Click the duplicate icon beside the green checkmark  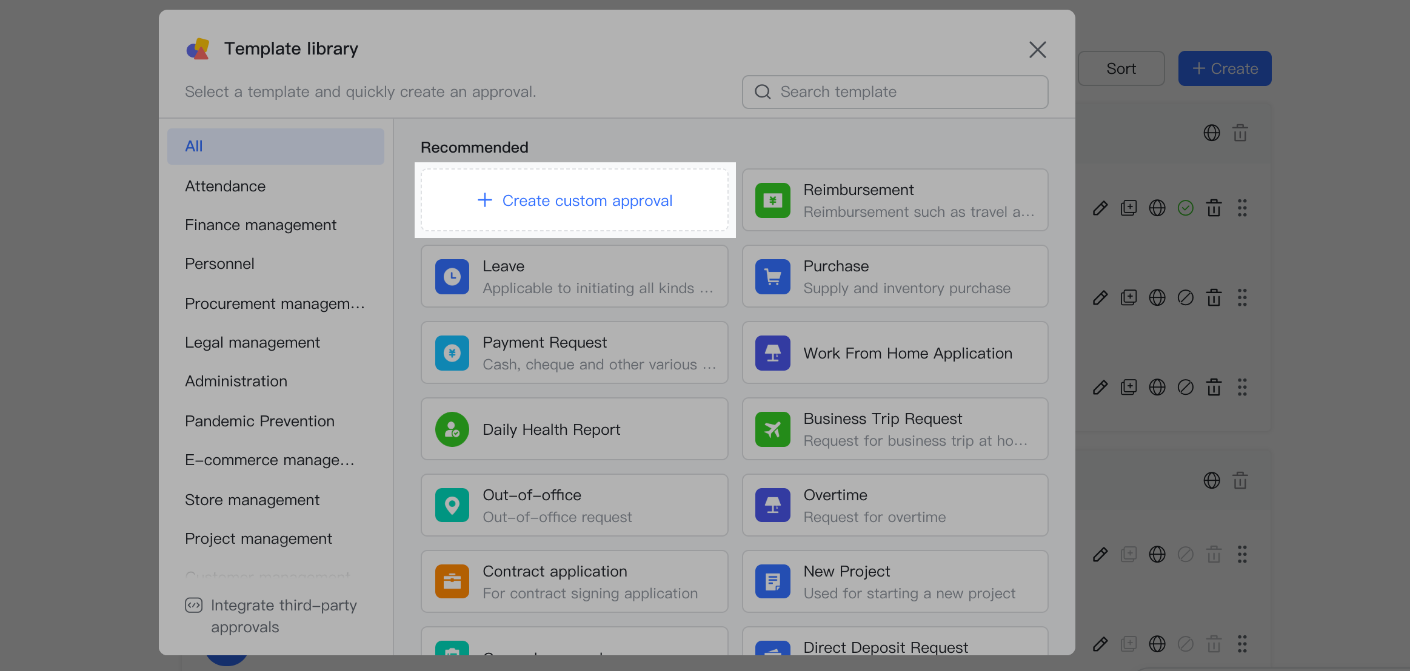1129,208
